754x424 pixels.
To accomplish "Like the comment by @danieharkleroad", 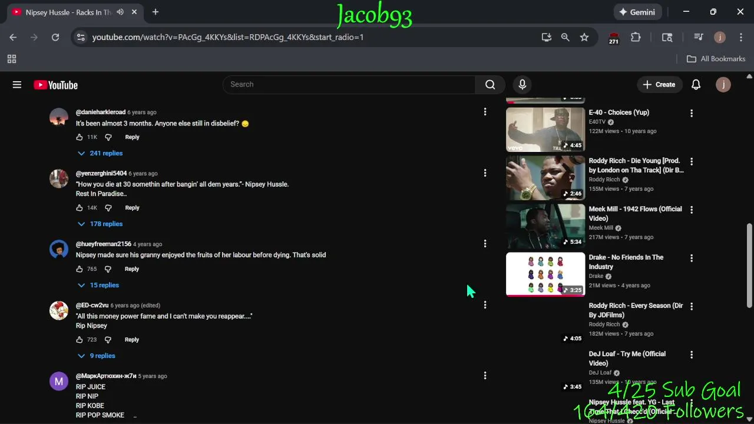I will (x=80, y=137).
